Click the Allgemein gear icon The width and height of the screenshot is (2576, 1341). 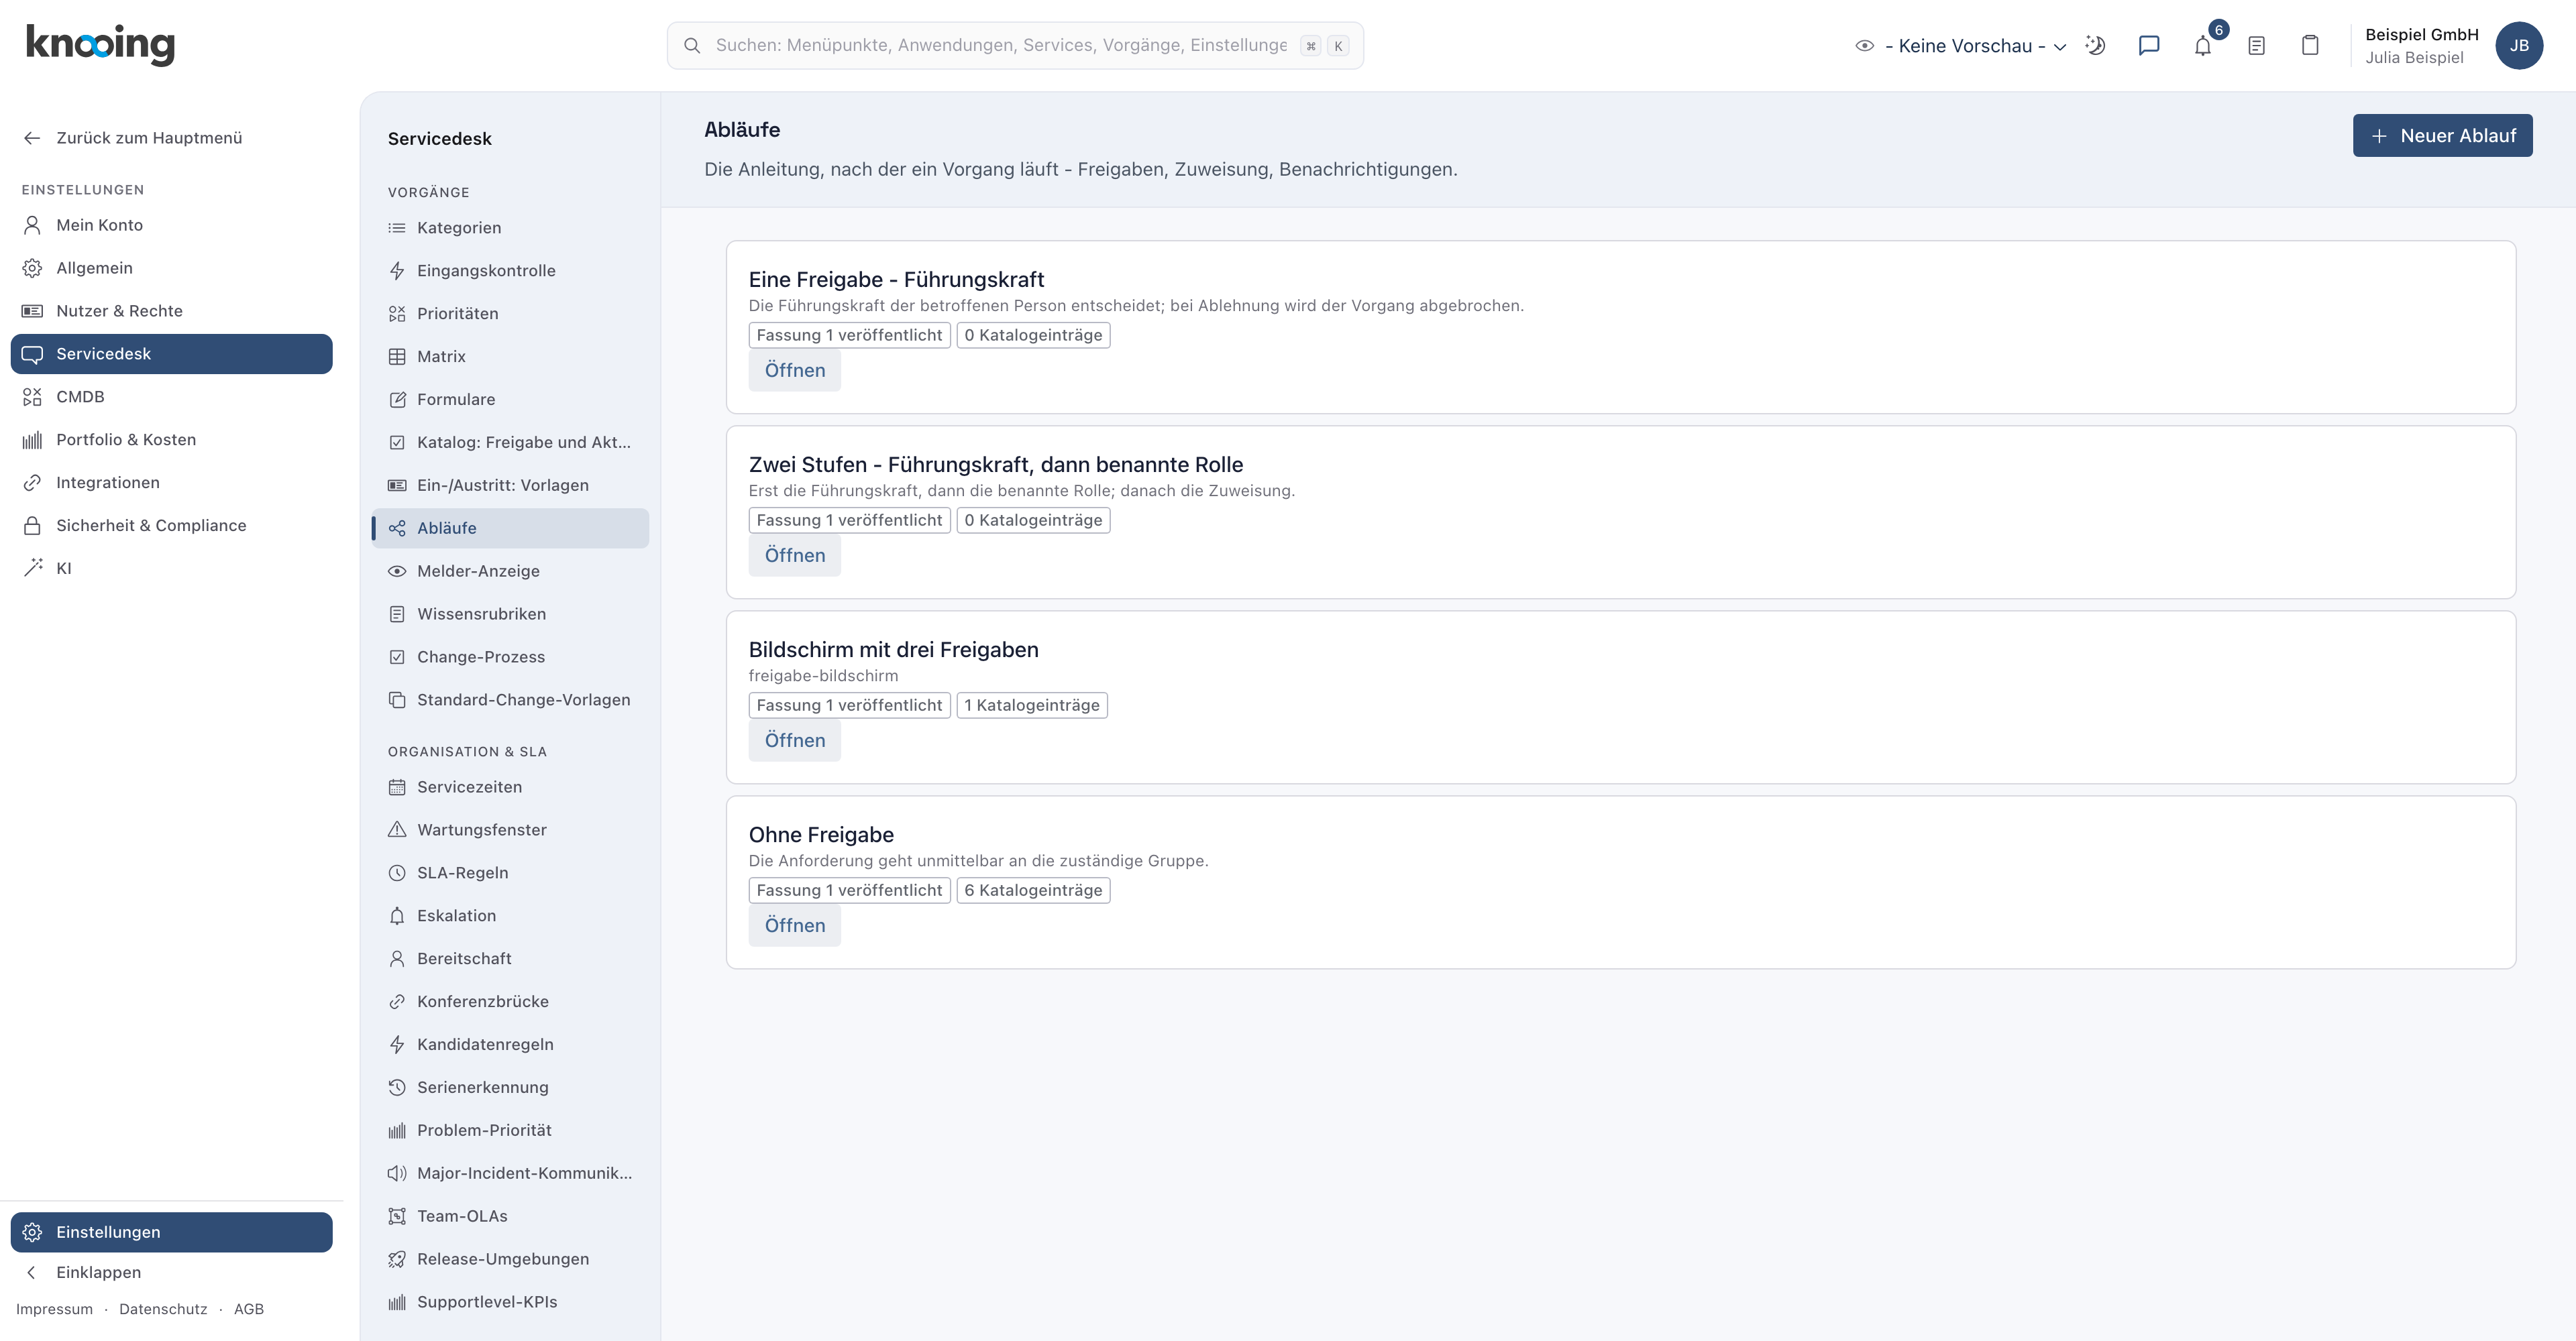[x=32, y=268]
